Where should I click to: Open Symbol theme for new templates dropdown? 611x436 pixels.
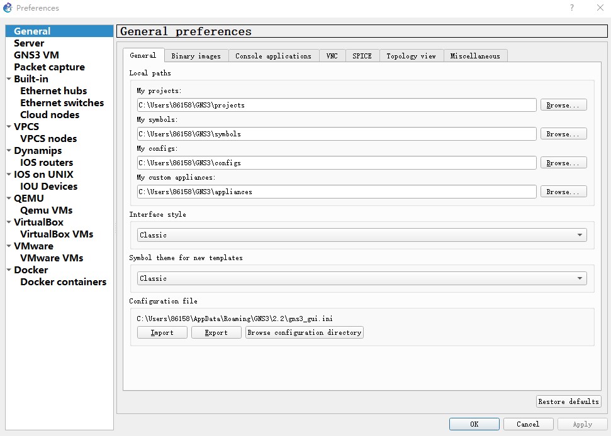(x=362, y=278)
